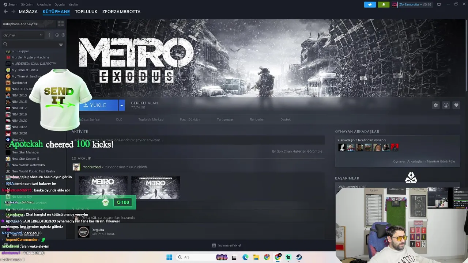Open the ZFORZAMBROTTA profile tab
Screen dimensions: 468x263
tap(121, 12)
